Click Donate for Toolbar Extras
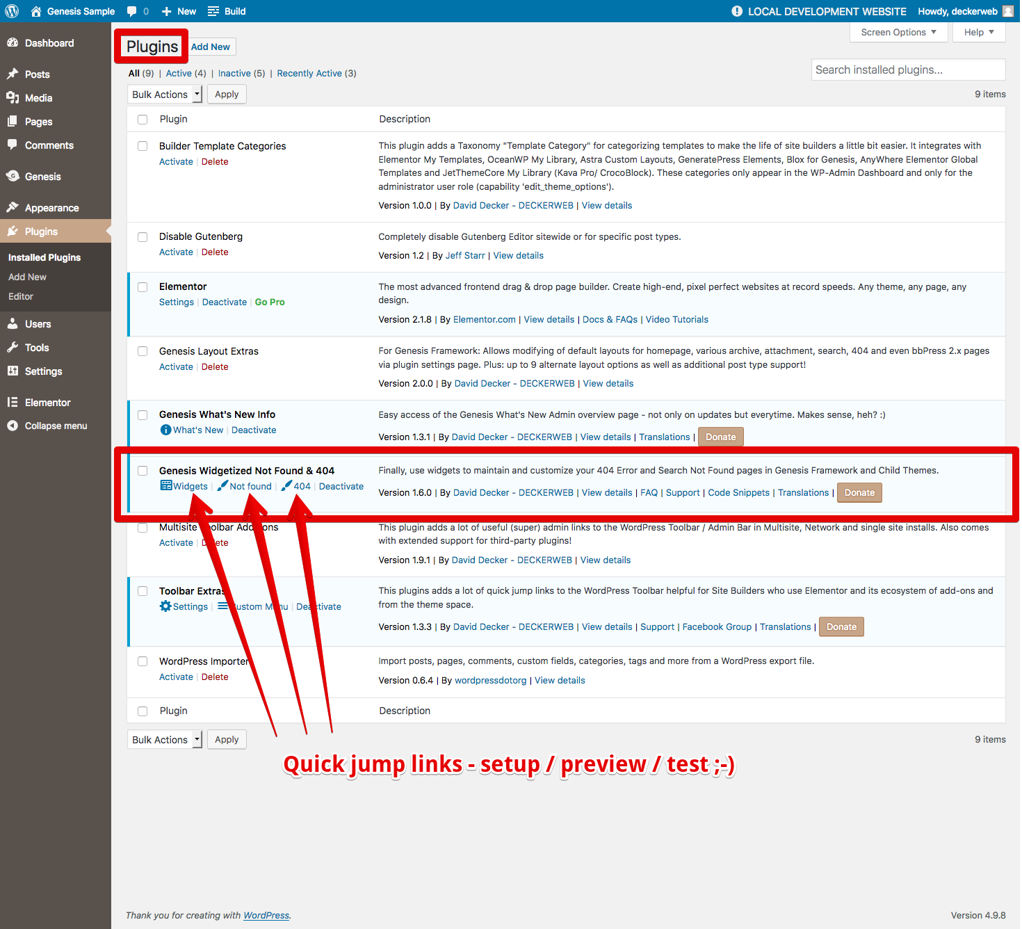The width and height of the screenshot is (1022, 929). pos(841,627)
